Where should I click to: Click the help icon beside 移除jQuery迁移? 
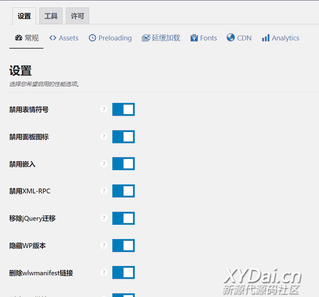pos(104,218)
